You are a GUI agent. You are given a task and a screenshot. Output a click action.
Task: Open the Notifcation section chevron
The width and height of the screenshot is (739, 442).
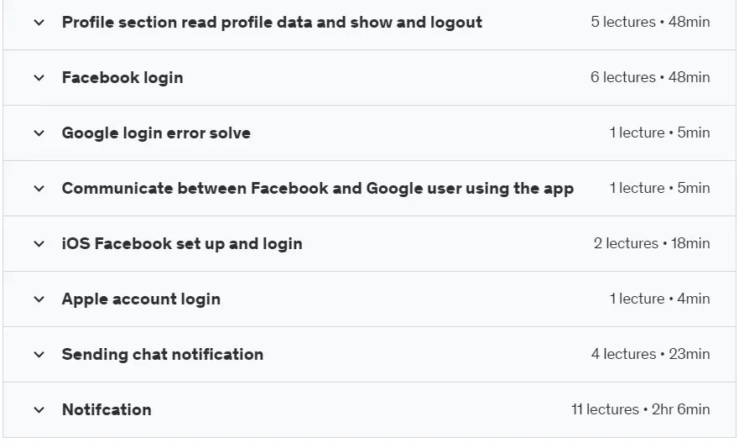click(x=39, y=410)
